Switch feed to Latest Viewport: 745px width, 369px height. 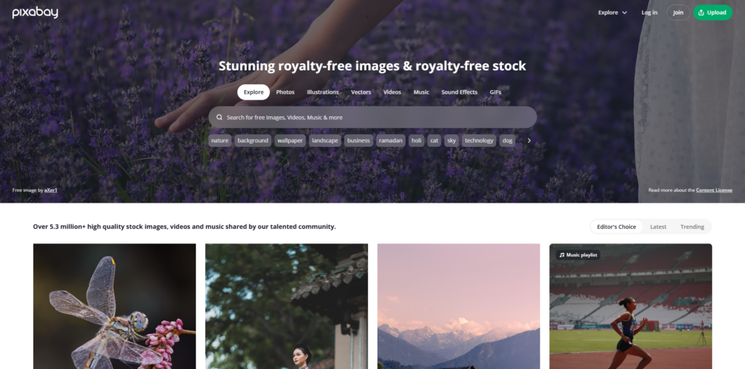coord(658,227)
